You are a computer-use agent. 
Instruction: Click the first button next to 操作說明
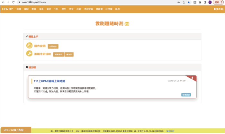[53, 46]
